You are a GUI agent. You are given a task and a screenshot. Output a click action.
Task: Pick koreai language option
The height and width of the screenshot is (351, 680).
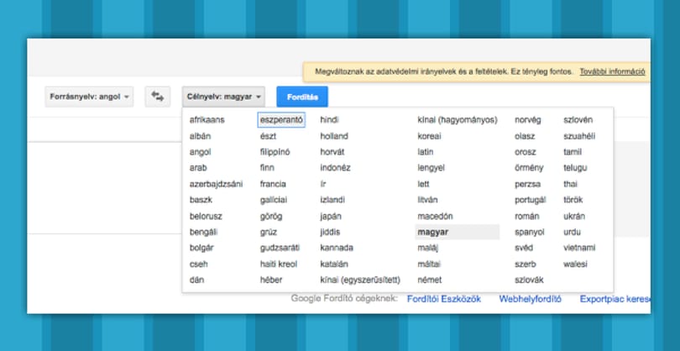click(x=429, y=136)
